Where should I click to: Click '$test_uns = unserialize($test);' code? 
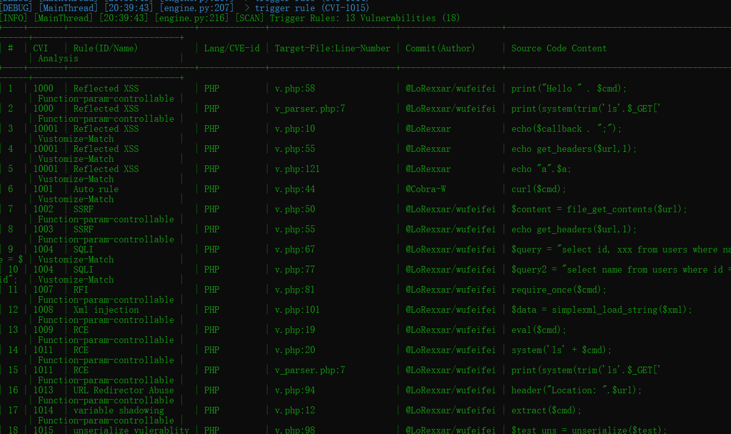590,430
